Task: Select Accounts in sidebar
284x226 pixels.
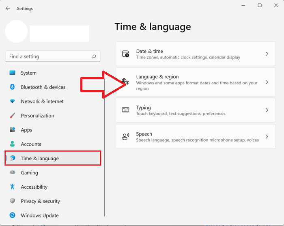Action: [31, 144]
